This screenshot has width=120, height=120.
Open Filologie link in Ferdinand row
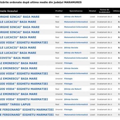[x=68, y=110]
